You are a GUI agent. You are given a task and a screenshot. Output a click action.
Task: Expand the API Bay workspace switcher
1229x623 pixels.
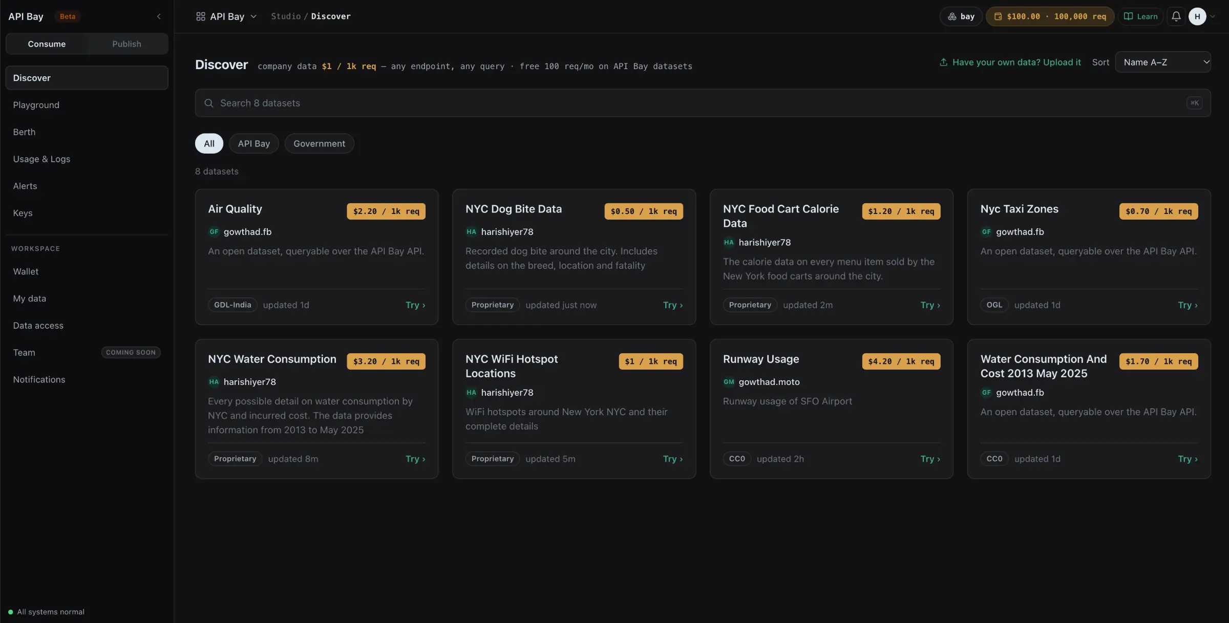coord(226,16)
